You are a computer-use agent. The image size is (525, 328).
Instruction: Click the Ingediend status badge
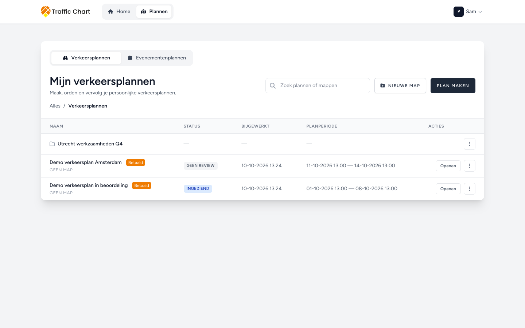tap(198, 189)
